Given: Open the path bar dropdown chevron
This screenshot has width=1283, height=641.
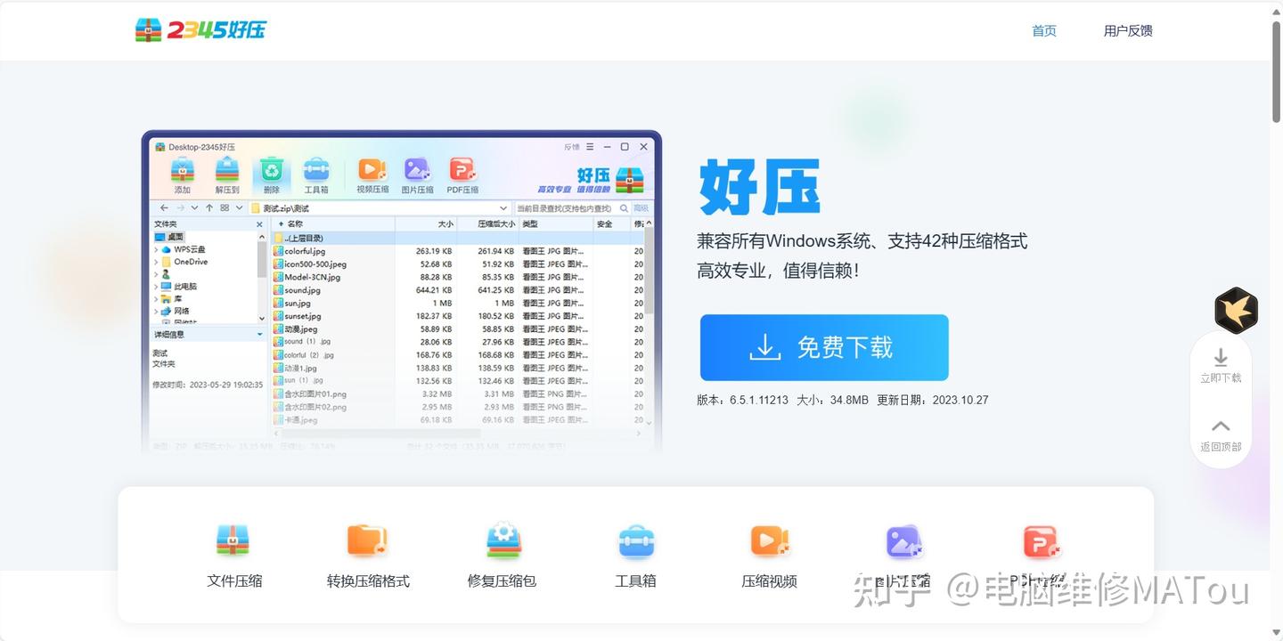Looking at the screenshot, I should point(503,208).
